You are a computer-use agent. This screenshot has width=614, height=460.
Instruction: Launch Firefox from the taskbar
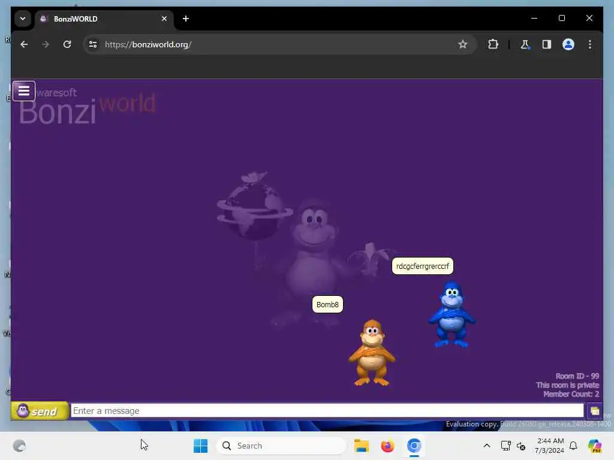[388, 446]
